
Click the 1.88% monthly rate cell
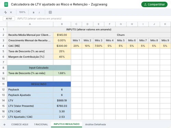pyautogui.click(x=62, y=73)
